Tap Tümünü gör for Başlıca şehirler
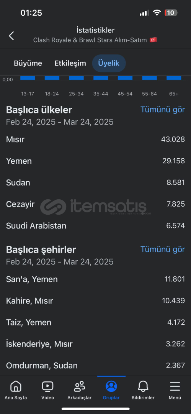 (163, 250)
